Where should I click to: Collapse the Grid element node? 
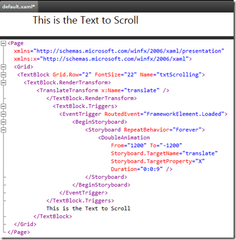(x=4, y=67)
